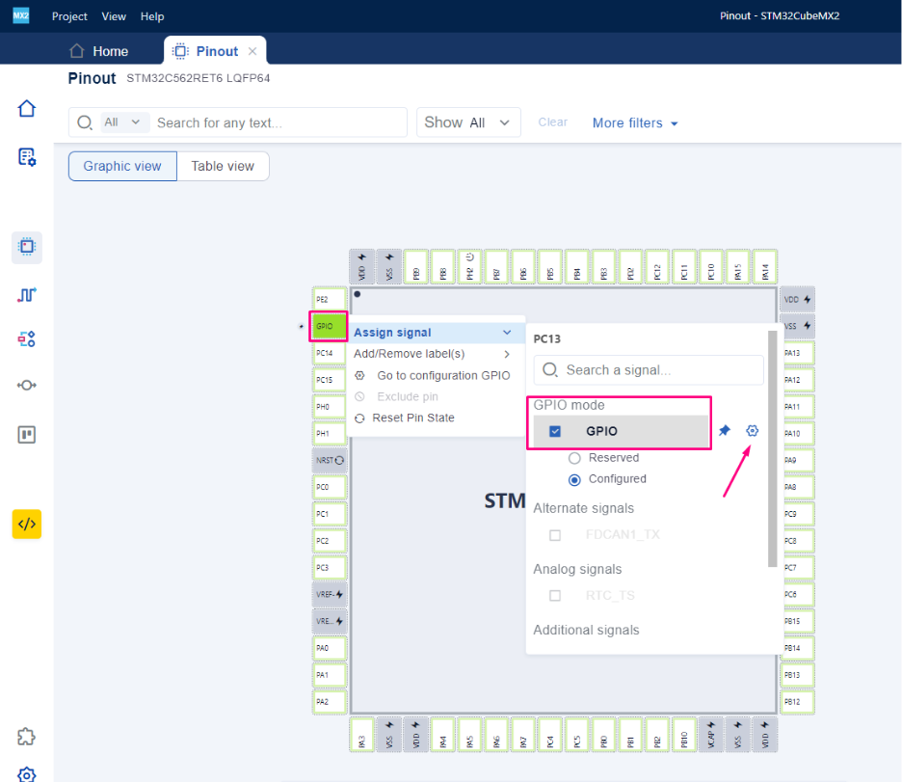Open the Project menu
The width and height of the screenshot is (902, 782).
(x=69, y=16)
